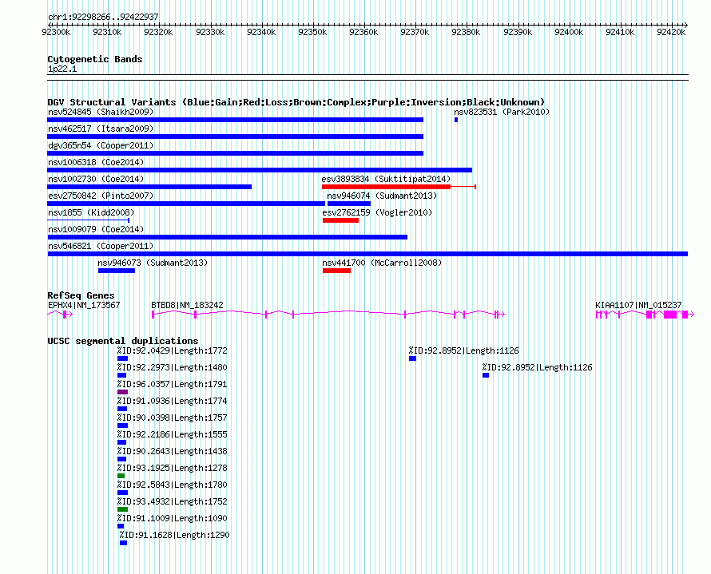Screen dimensions: 711x574
Task: Click the dgv365n54 (Cooper2011) gain bar
Action: (x=236, y=153)
